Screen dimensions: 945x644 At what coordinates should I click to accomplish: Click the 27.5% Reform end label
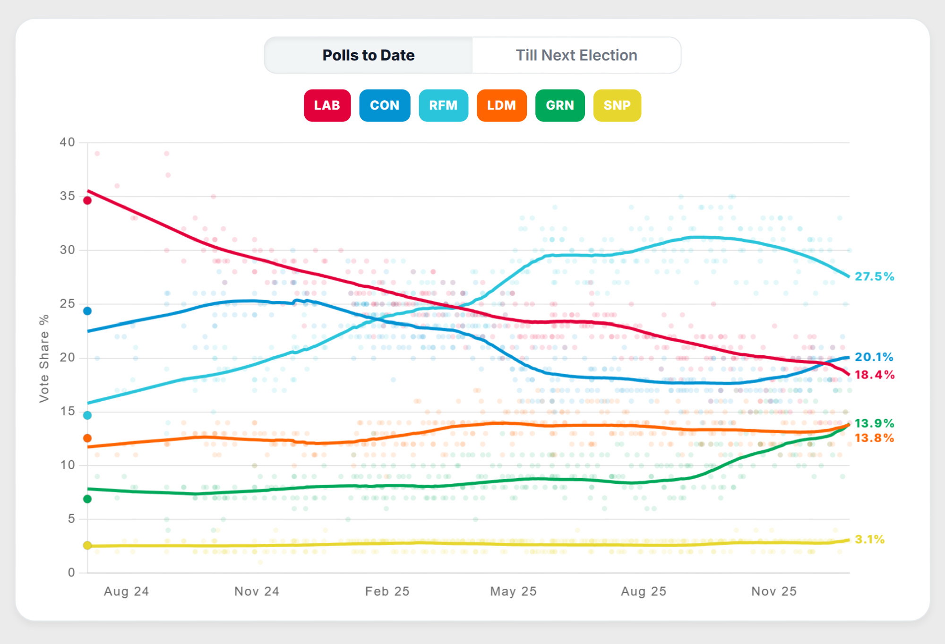pos(874,276)
